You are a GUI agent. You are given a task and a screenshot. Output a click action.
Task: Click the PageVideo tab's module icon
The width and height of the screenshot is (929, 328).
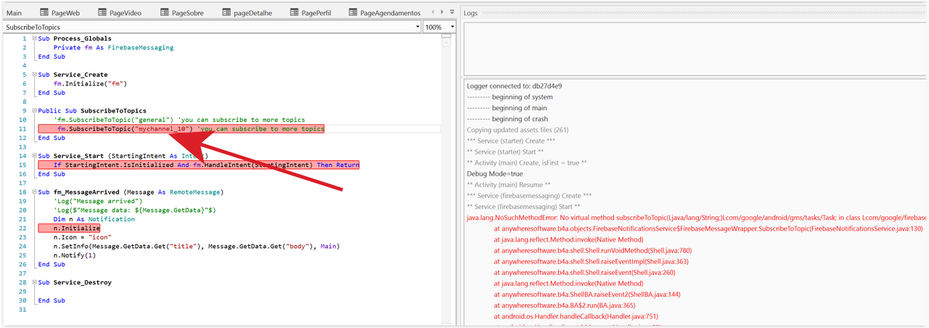102,13
